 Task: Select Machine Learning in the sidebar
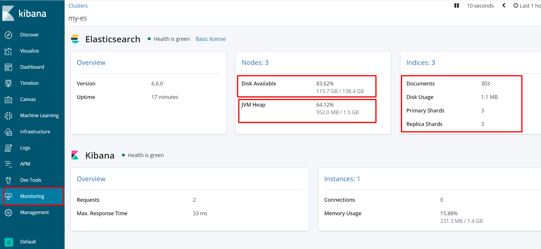[x=39, y=115]
